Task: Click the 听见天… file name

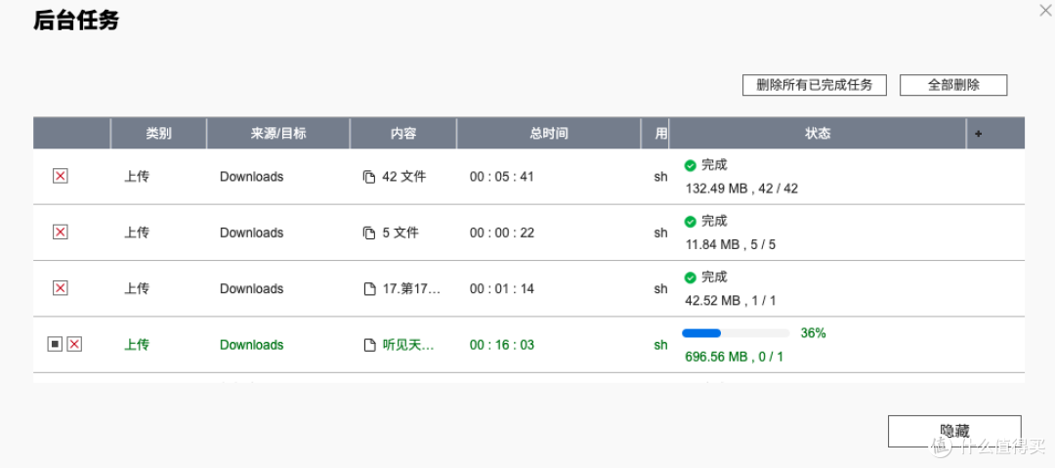Action: point(408,345)
